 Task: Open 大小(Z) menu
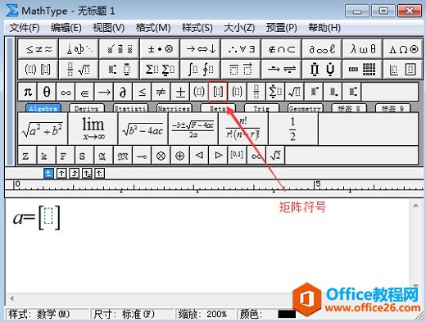tap(239, 28)
